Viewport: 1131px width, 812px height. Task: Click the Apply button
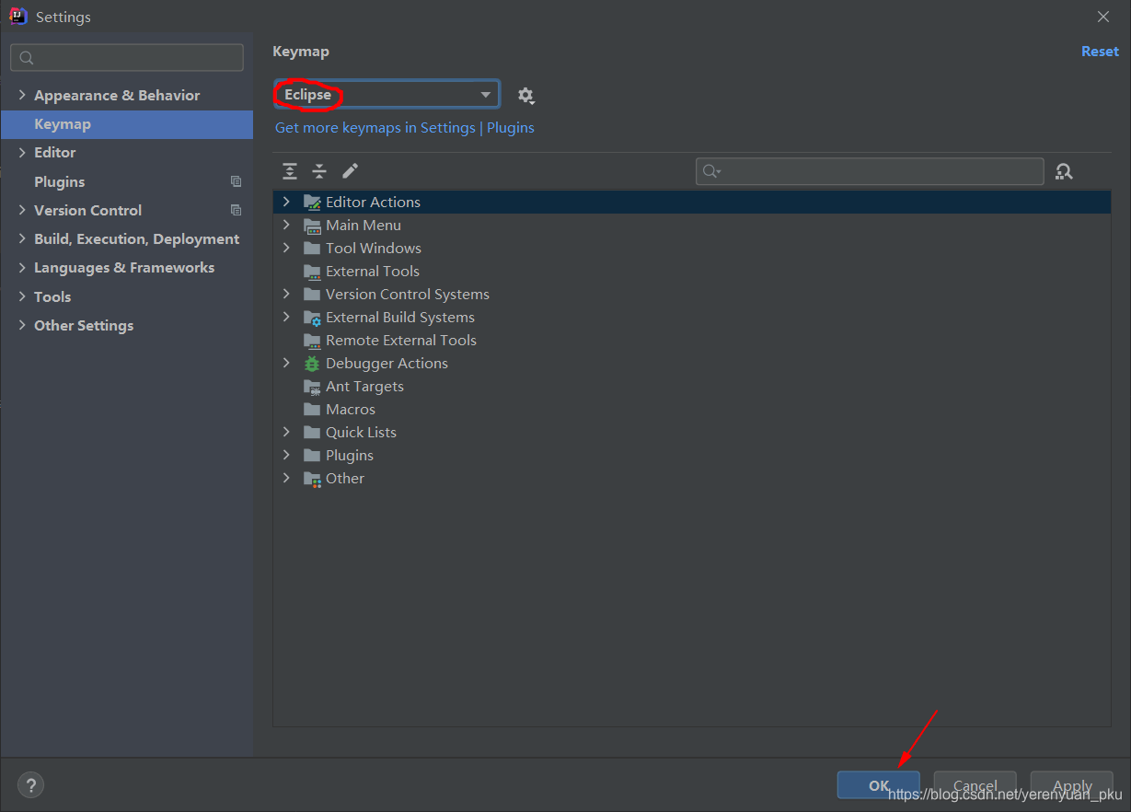pyautogui.click(x=1072, y=785)
